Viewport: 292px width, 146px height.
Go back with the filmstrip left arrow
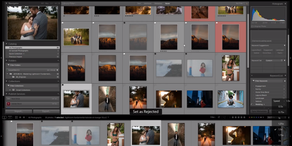[x=20, y=117]
